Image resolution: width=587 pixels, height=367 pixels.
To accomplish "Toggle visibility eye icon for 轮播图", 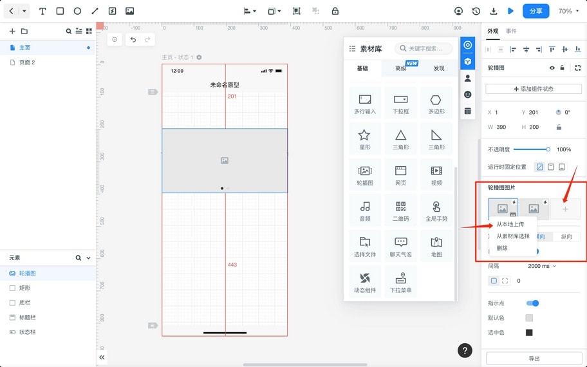I will [x=552, y=68].
